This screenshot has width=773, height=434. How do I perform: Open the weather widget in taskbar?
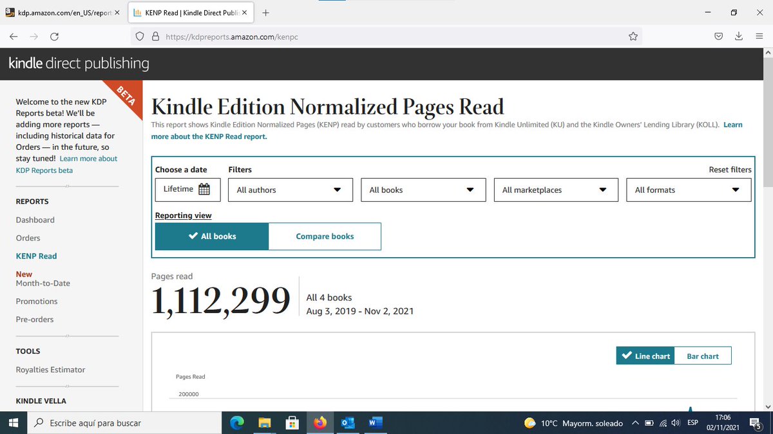coord(573,423)
